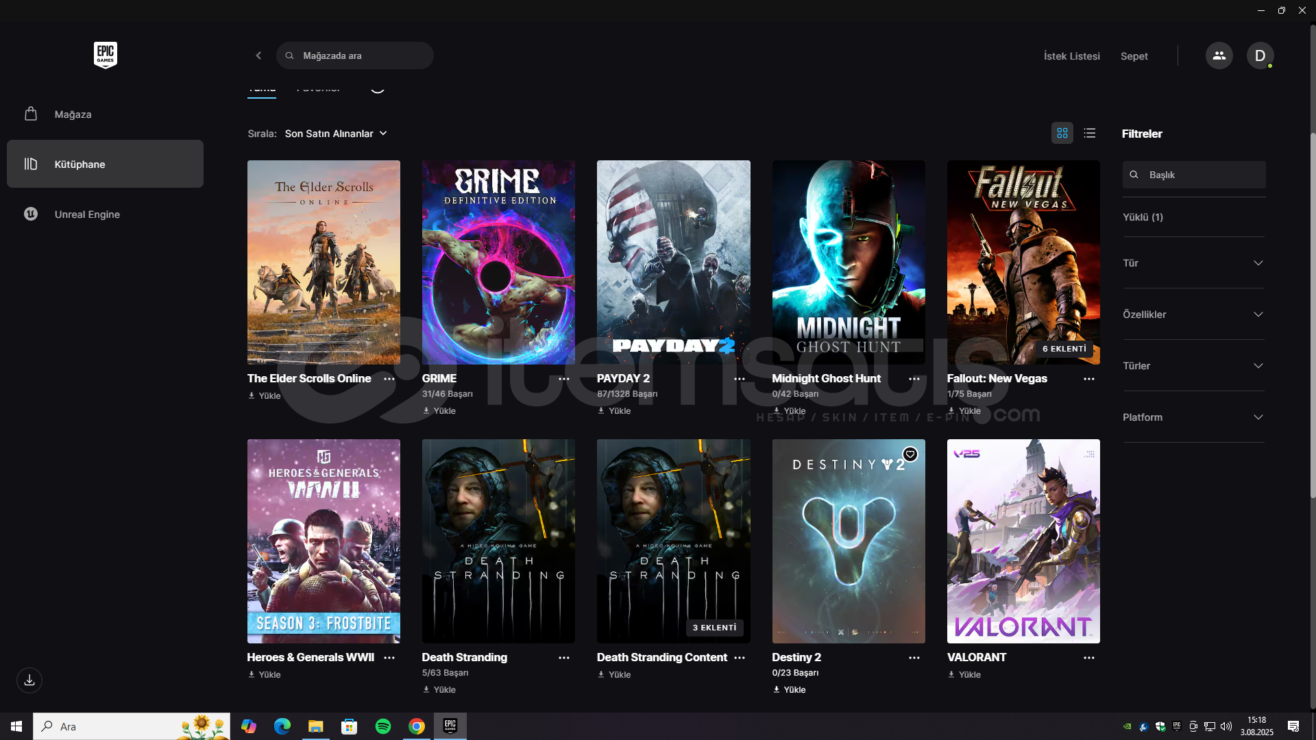Click the Başlık filter search field
1316x740 pixels.
(1193, 175)
